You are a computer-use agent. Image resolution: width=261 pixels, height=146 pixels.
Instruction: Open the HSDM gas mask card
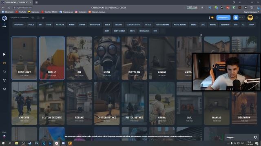[107, 58]
